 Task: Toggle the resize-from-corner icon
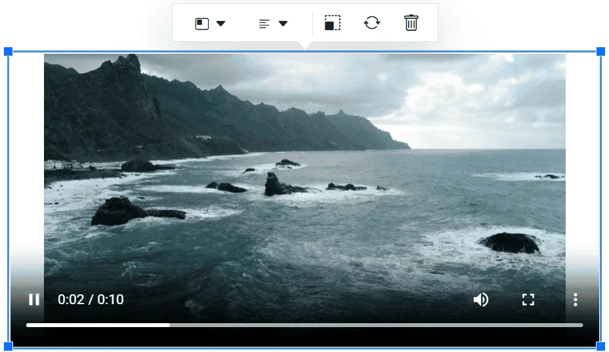pyautogui.click(x=333, y=23)
